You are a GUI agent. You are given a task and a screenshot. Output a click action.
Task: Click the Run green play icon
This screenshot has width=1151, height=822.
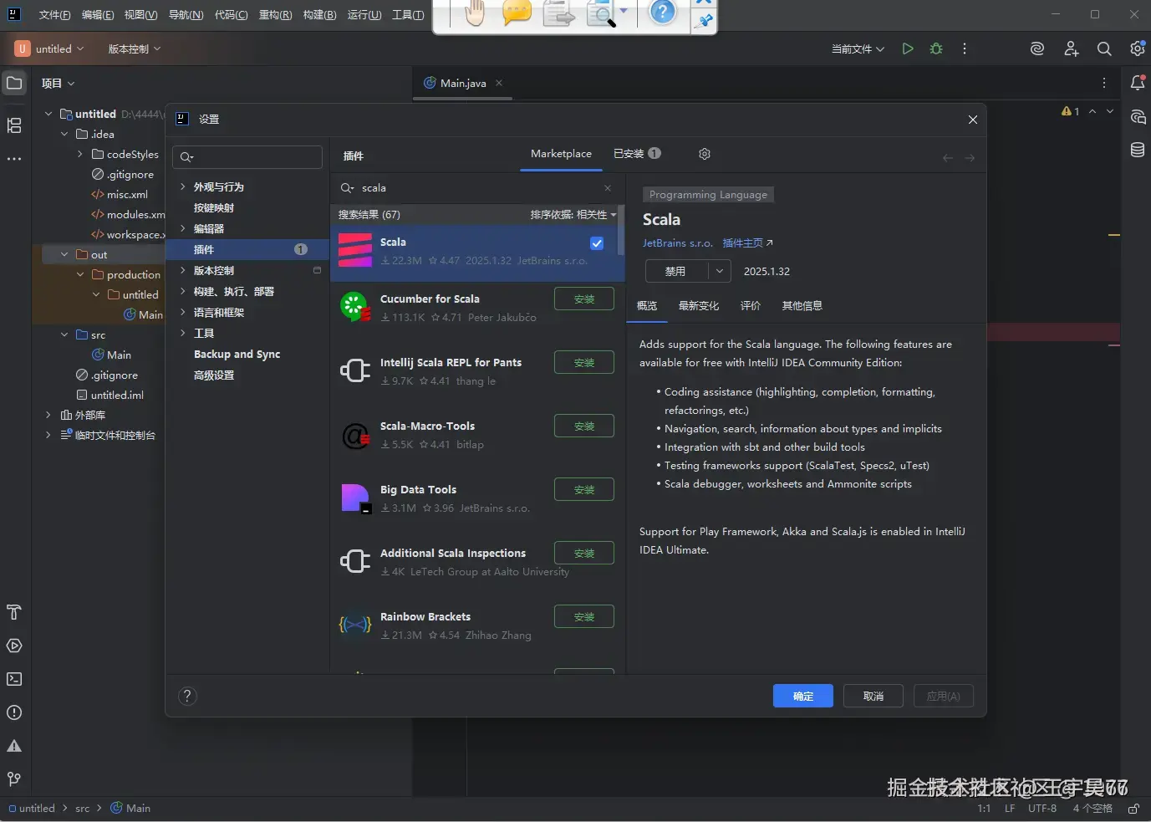pos(908,49)
